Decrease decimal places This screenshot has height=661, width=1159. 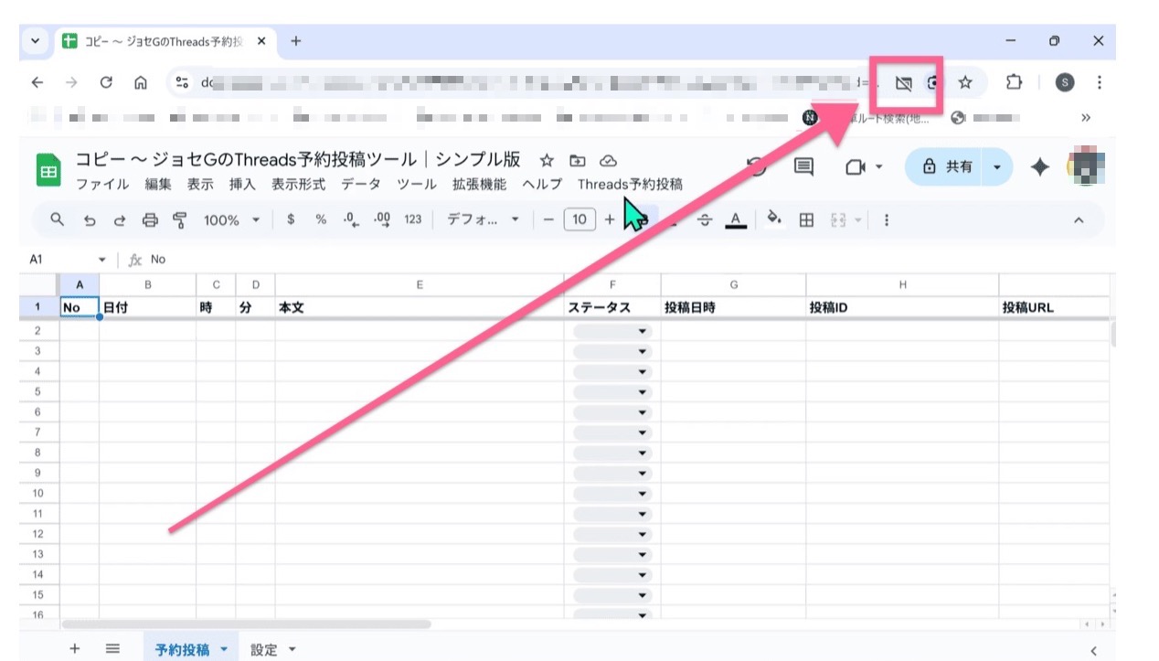tap(351, 219)
